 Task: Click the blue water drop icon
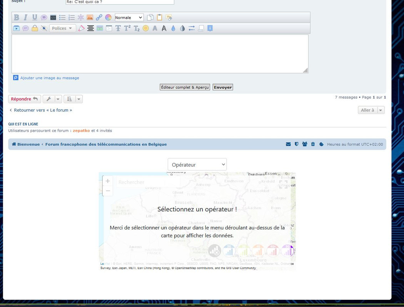pos(173,28)
